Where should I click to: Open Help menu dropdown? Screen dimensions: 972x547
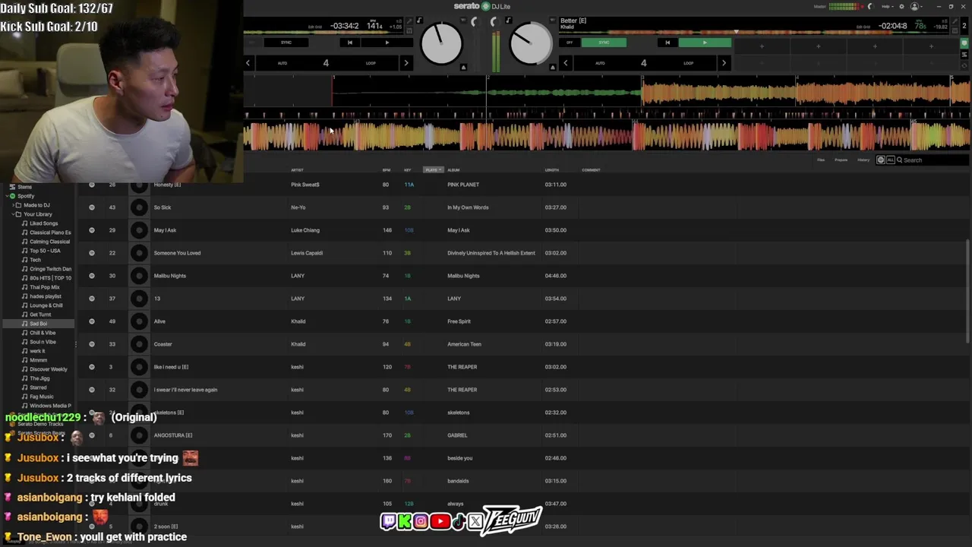click(x=886, y=7)
